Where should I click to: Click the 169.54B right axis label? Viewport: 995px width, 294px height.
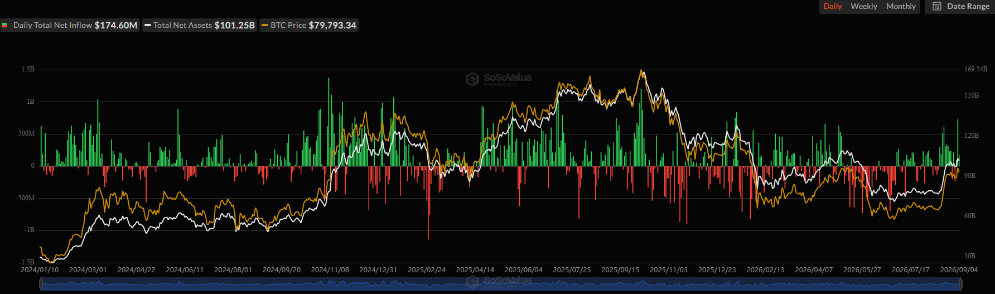pyautogui.click(x=975, y=69)
